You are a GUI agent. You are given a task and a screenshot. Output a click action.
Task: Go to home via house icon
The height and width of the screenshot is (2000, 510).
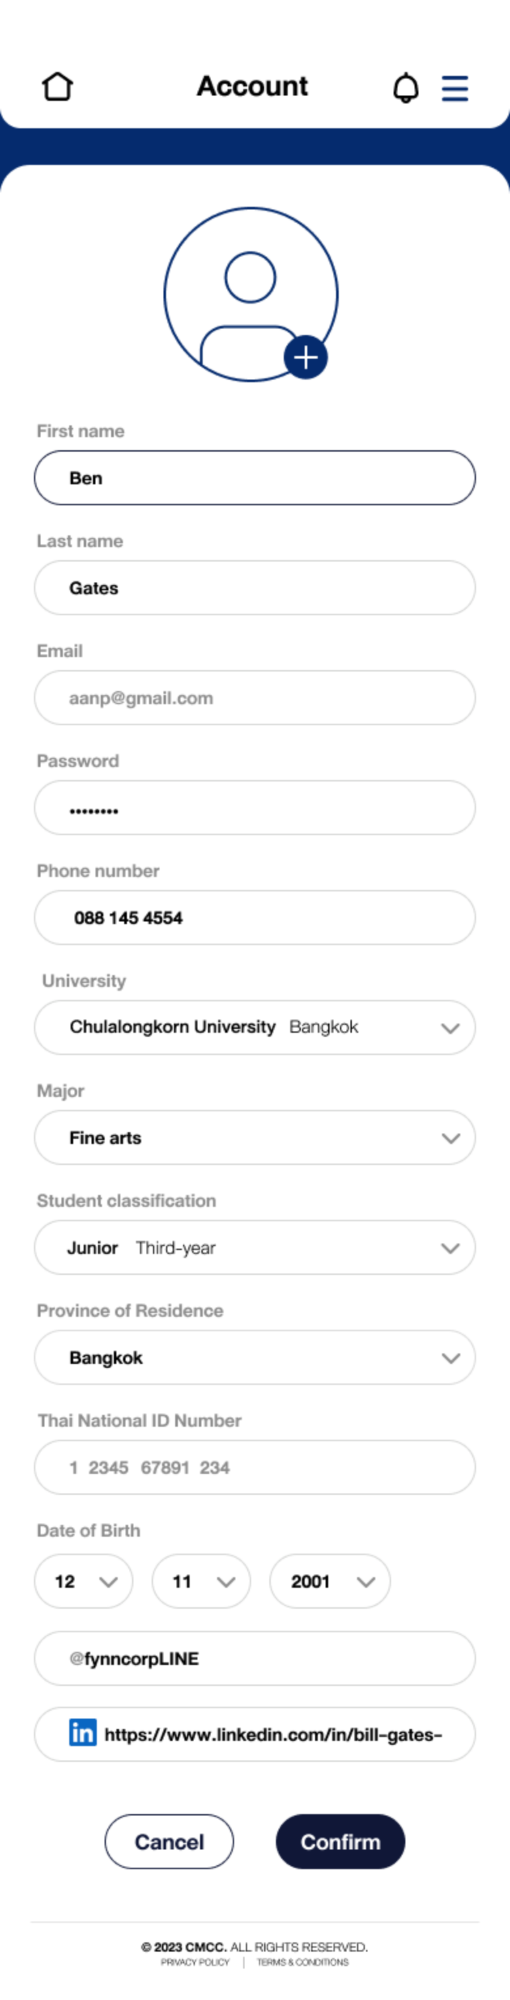[58, 86]
